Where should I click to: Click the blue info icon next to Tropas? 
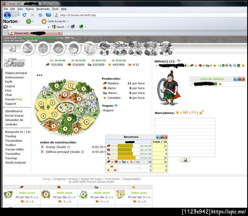coord(116,106)
